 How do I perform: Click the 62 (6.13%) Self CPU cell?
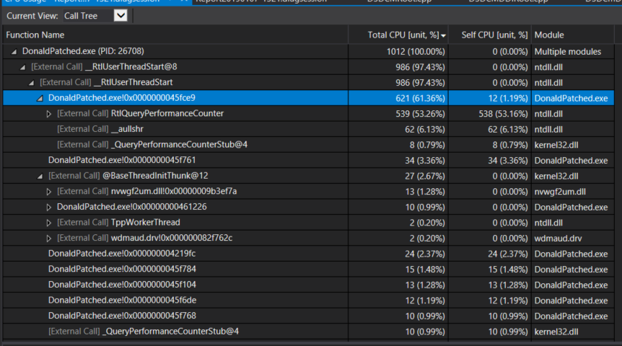(x=490, y=129)
